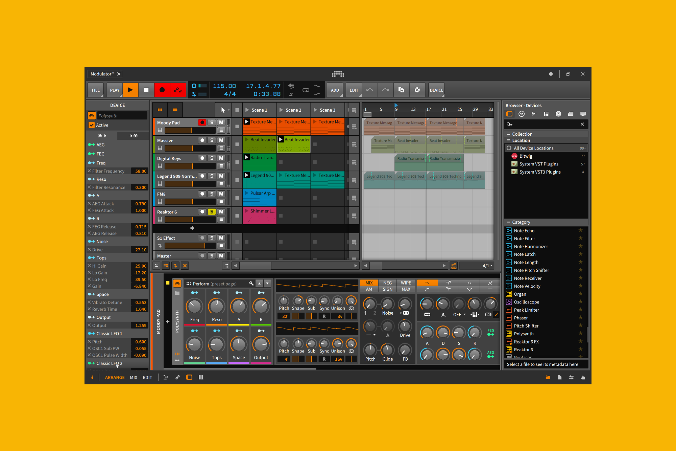Disable solo on Reaktor 6 track
The height and width of the screenshot is (451, 676).
click(212, 212)
